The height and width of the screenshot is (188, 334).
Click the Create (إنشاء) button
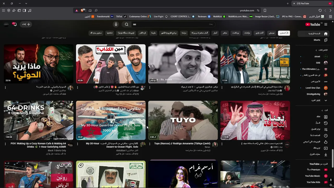click(26, 24)
